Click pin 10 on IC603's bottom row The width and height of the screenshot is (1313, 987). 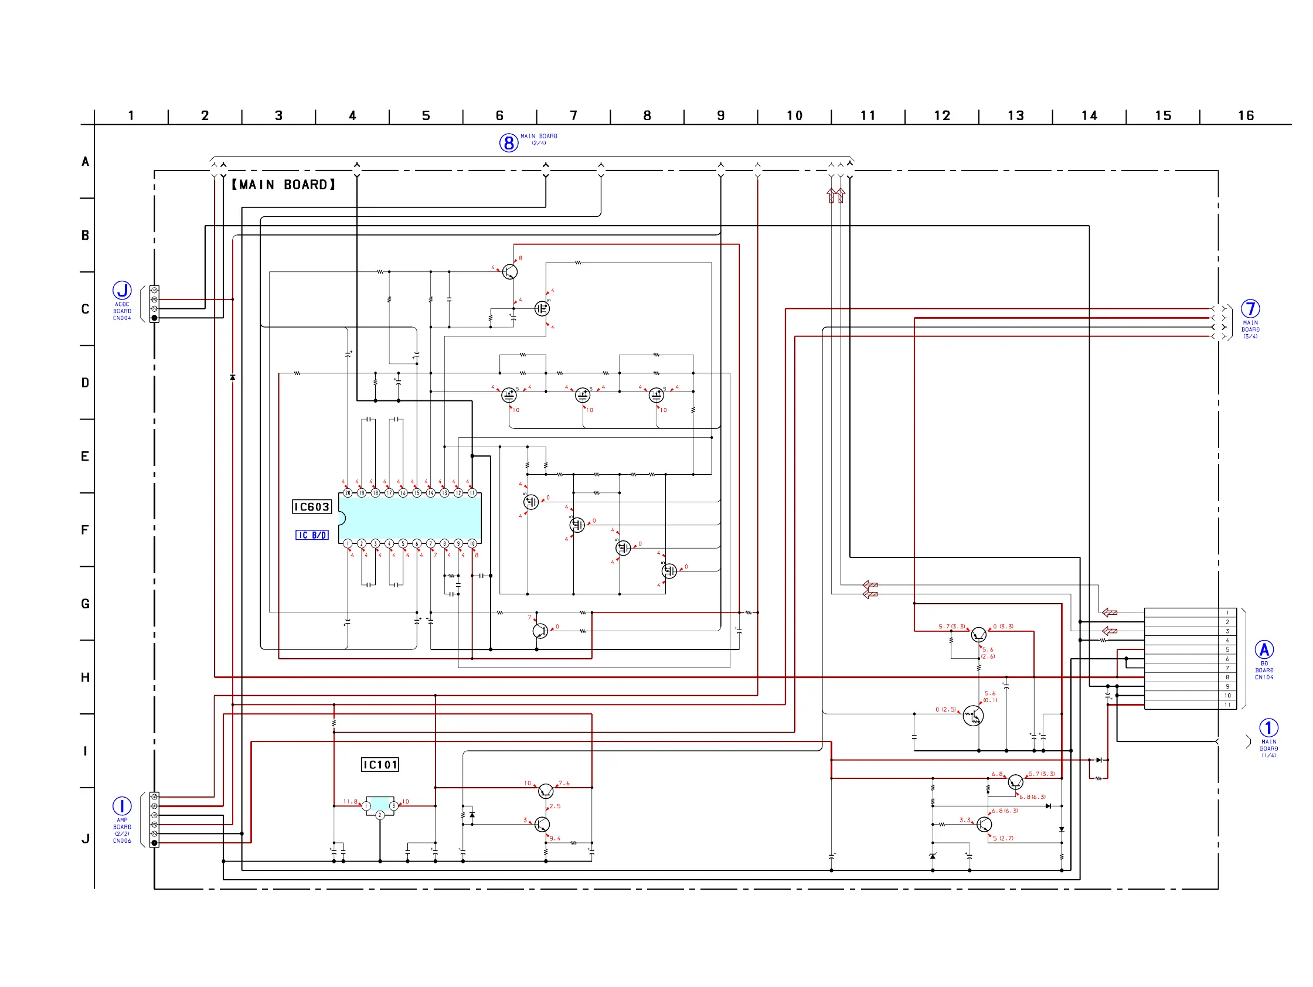pyautogui.click(x=472, y=544)
